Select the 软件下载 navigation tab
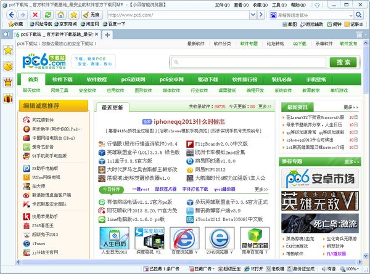This screenshot has height=274, width=370. click(62, 79)
